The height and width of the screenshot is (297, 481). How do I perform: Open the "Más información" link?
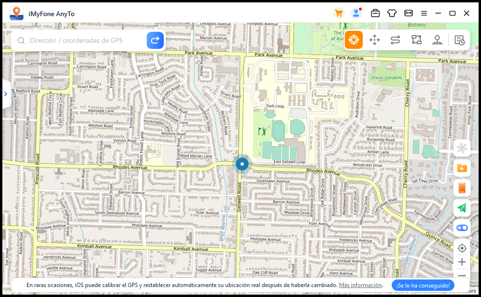pos(360,285)
